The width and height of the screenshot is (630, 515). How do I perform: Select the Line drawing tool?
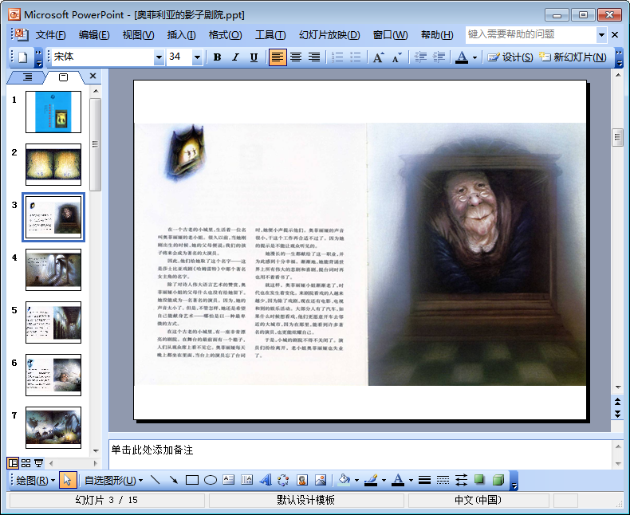tap(155, 480)
